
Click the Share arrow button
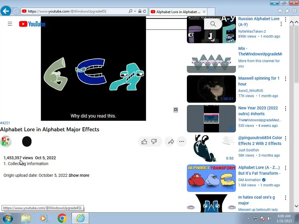tap(171, 141)
